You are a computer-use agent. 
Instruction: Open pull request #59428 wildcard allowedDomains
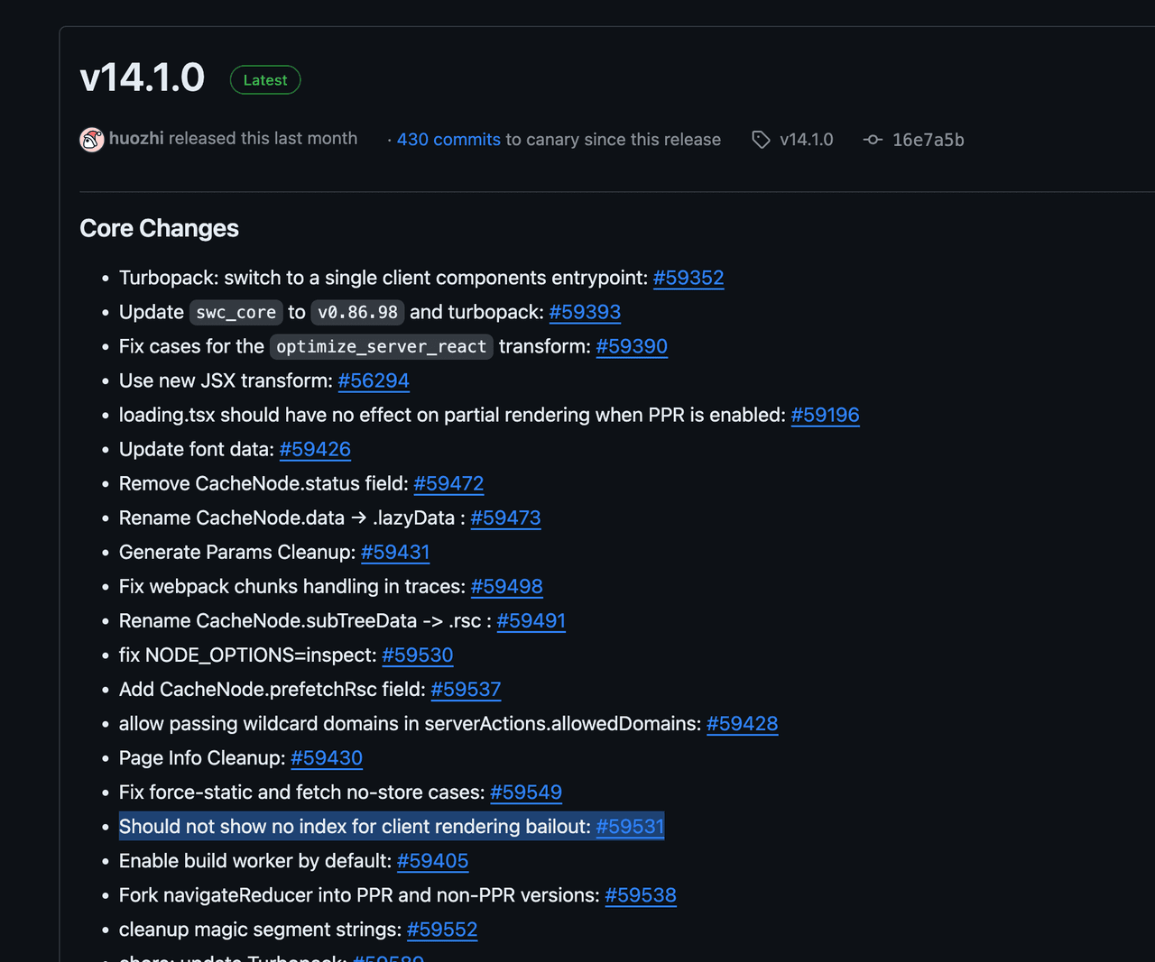pos(742,723)
